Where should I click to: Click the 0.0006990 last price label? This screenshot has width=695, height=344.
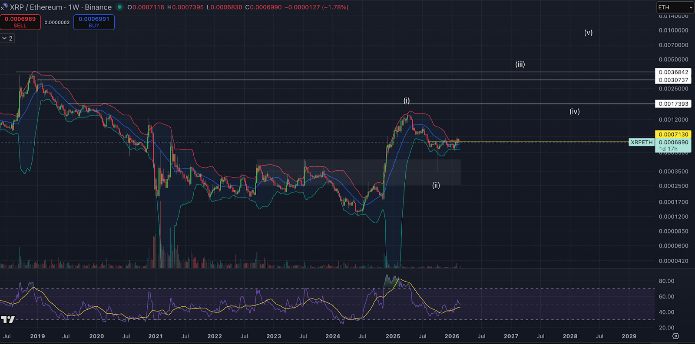pyautogui.click(x=673, y=142)
